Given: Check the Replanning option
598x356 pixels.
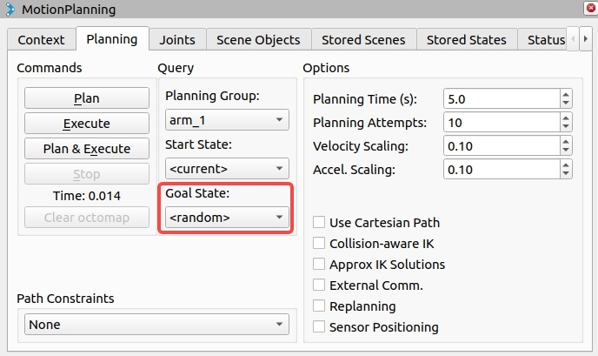Looking at the screenshot, I should click(x=319, y=306).
